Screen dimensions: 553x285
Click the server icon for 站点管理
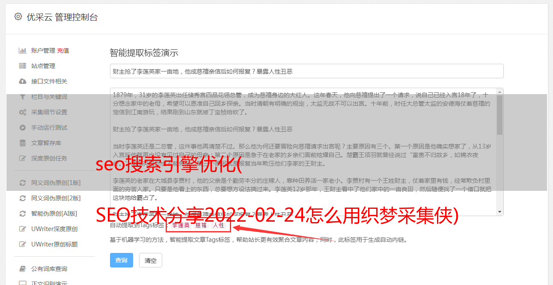(x=23, y=66)
